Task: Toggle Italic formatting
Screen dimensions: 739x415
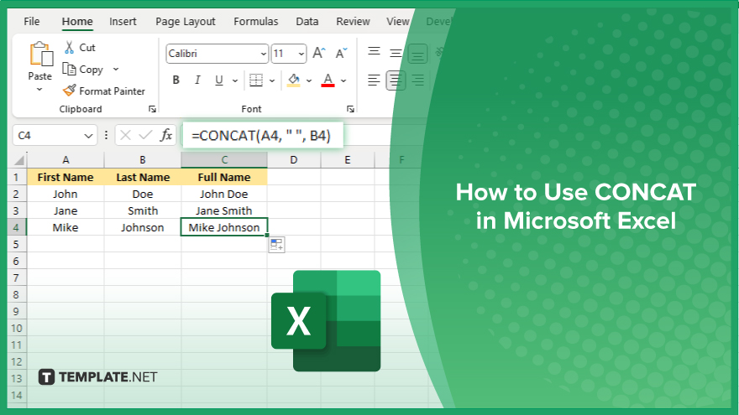Action: (x=197, y=80)
